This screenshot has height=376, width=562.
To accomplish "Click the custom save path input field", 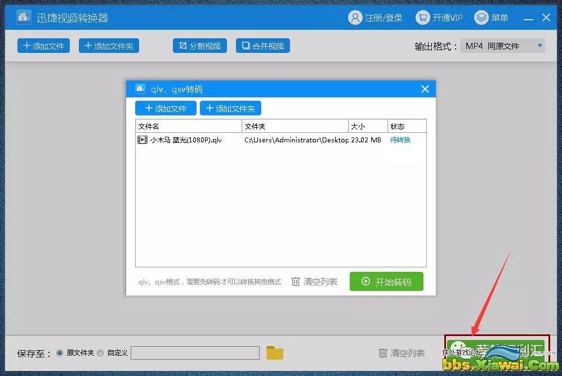I will tap(195, 353).
